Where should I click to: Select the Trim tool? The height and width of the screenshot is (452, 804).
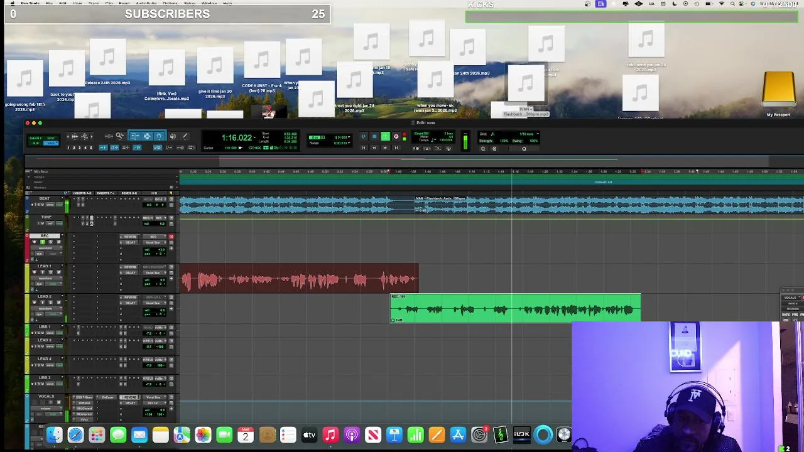(135, 136)
